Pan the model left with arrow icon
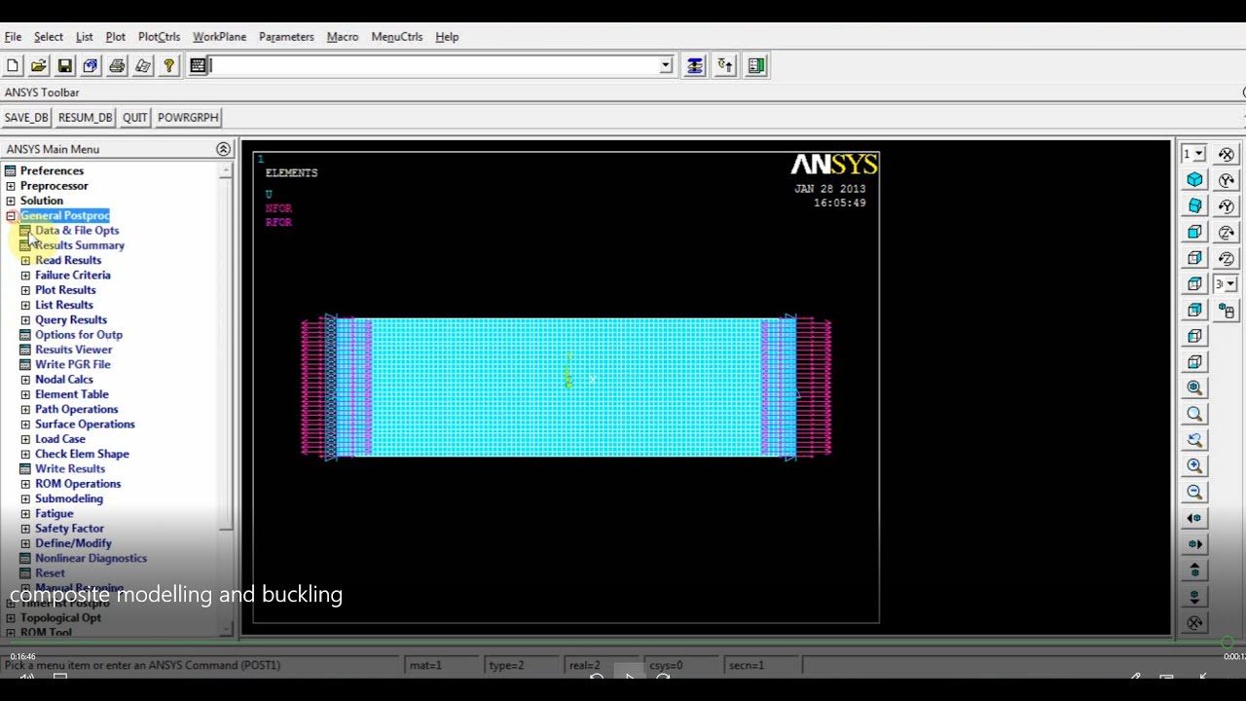 pyautogui.click(x=1194, y=518)
